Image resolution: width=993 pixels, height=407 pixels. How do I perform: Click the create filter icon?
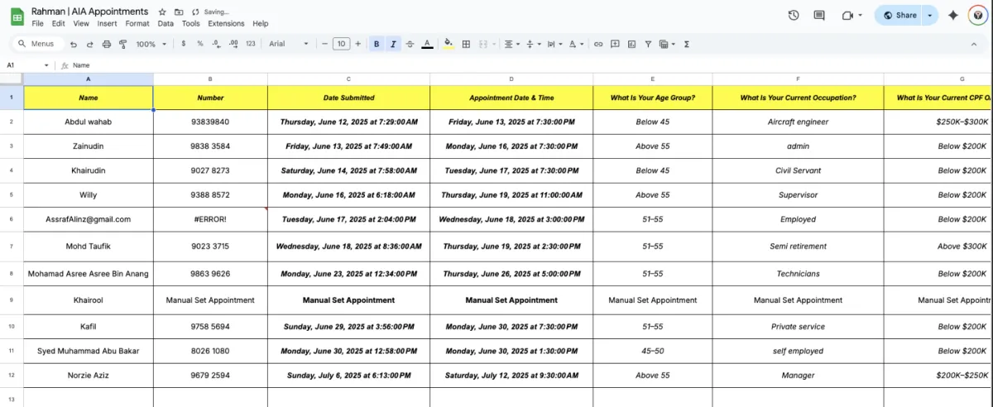pyautogui.click(x=648, y=44)
